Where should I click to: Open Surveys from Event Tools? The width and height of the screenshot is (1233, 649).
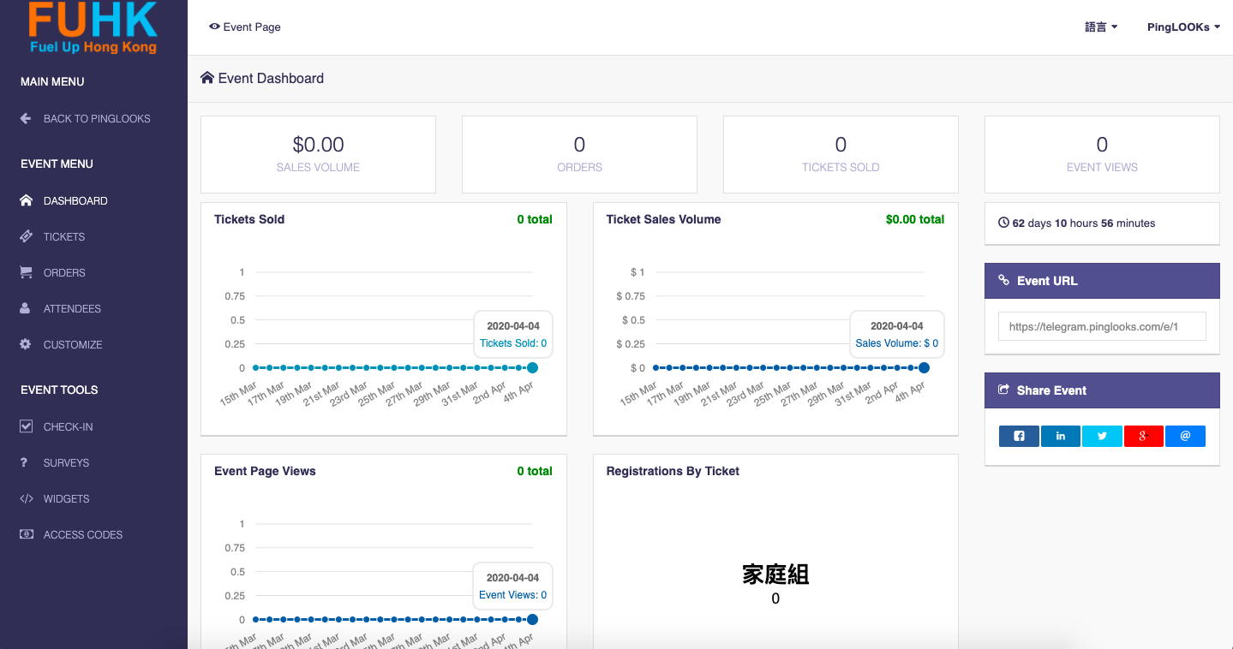click(x=66, y=462)
